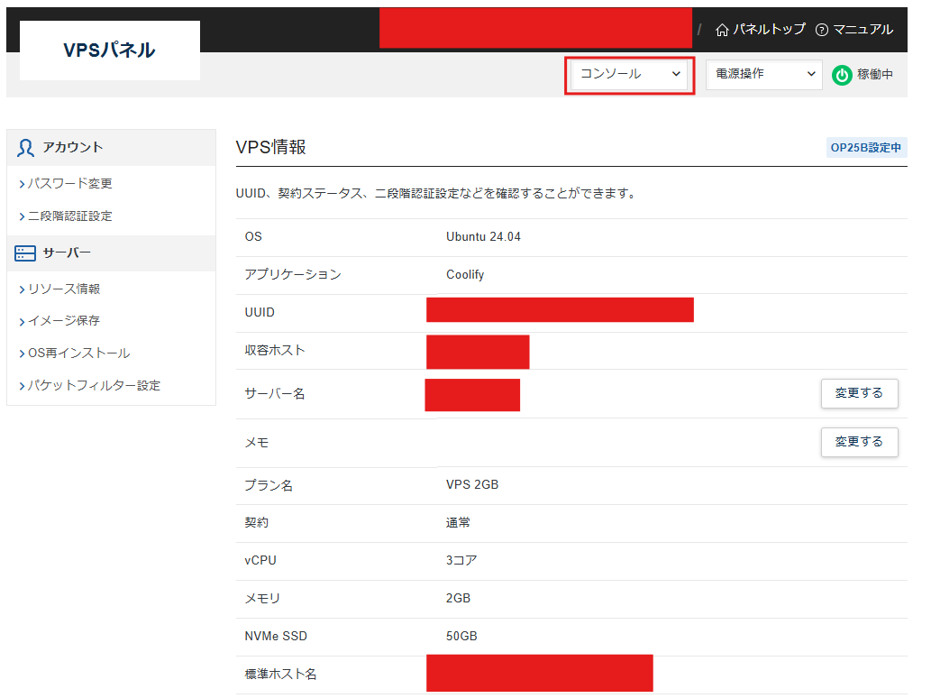
Task: Click the 稼働中 status text
Action: [x=874, y=74]
